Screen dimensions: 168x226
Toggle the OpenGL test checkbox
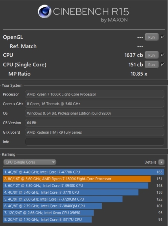click(163, 37)
